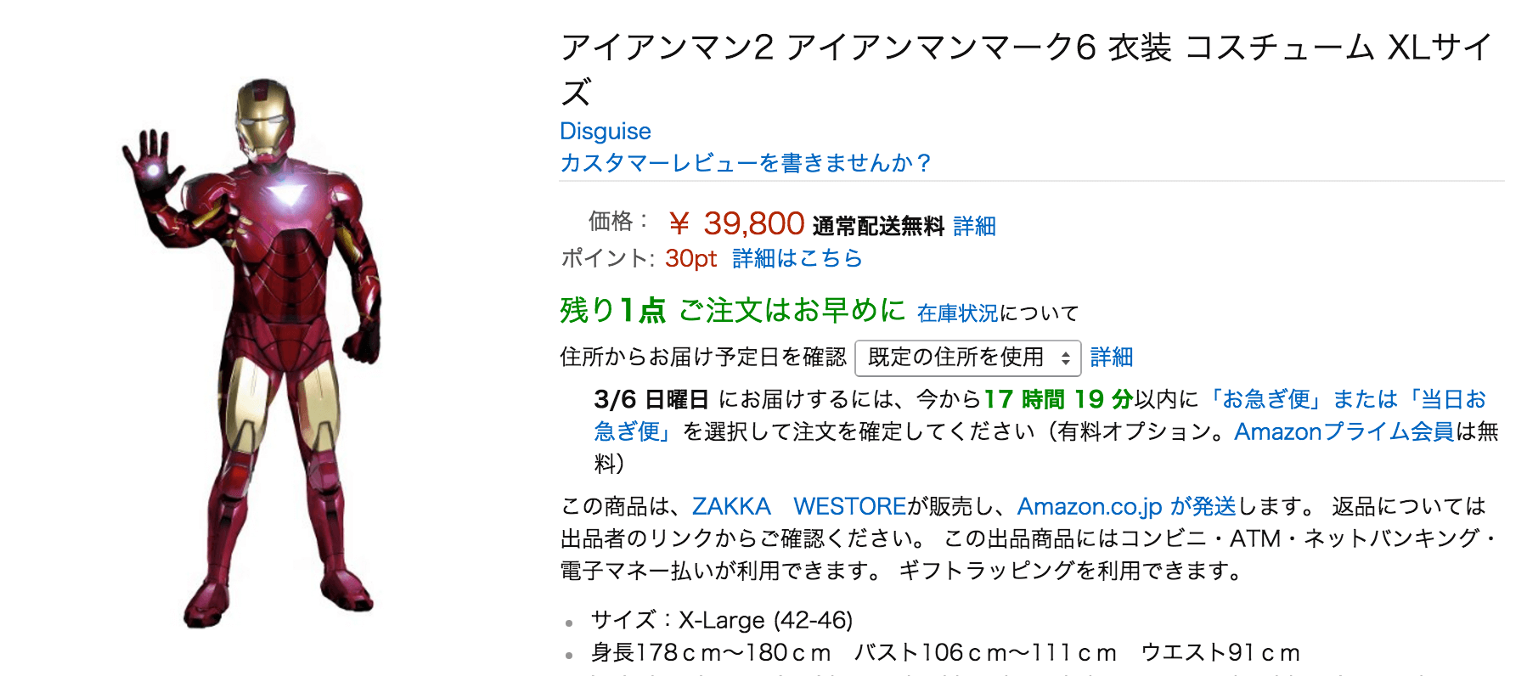Screen dimensions: 1527x676
Task: Click the dropdown arrows on address selector
Action: click(1065, 358)
